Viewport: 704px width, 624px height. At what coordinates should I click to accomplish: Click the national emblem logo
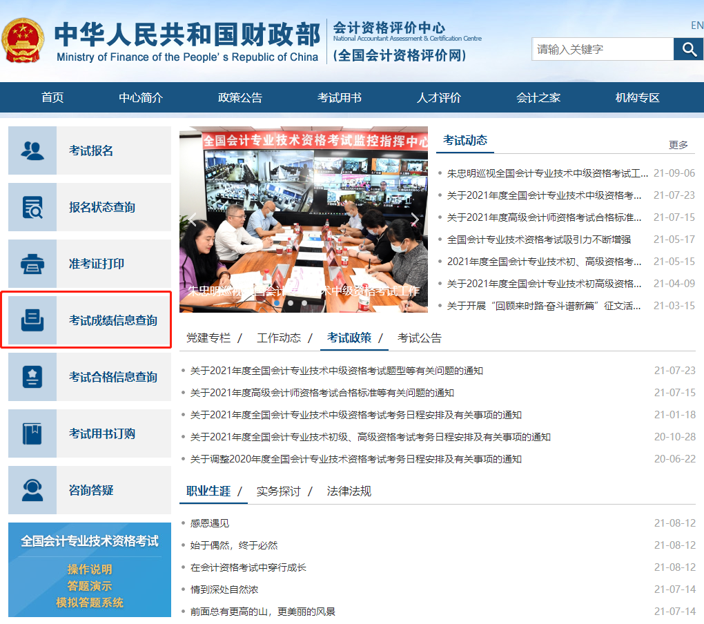pyautogui.click(x=24, y=40)
